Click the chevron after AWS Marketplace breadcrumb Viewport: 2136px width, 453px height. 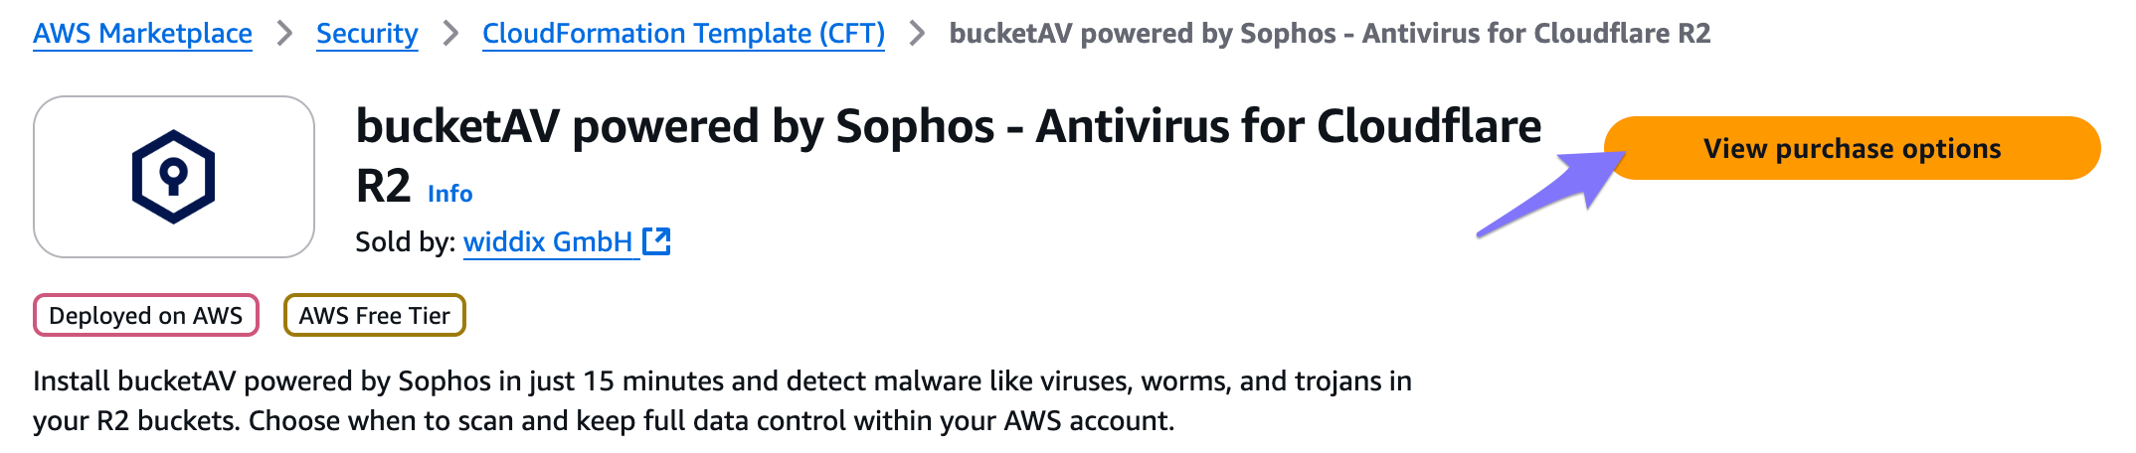pyautogui.click(x=285, y=34)
